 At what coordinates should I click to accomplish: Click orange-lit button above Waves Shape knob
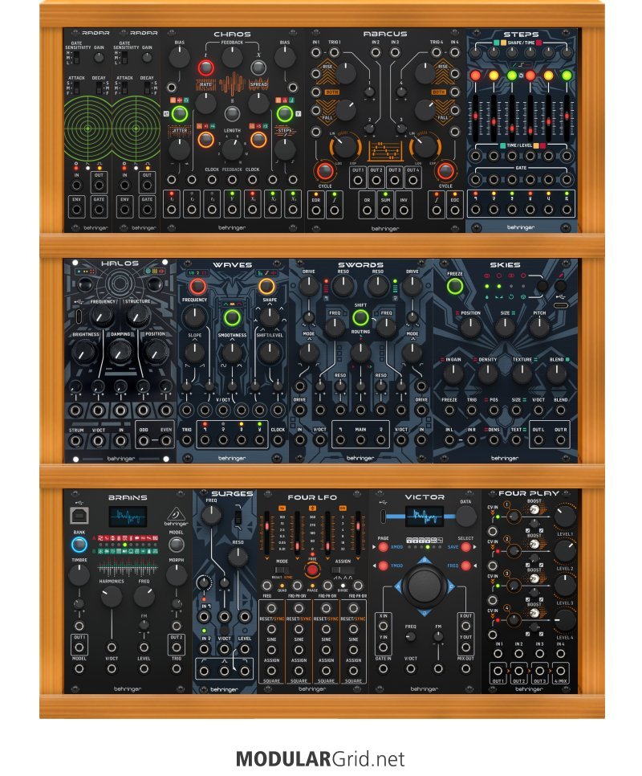tap(267, 286)
